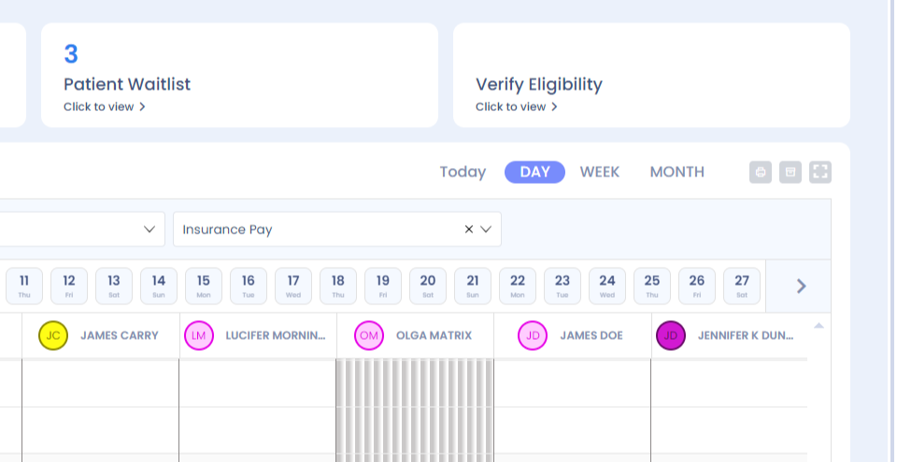Switch to WEEK view
897x462 pixels.
pos(600,172)
